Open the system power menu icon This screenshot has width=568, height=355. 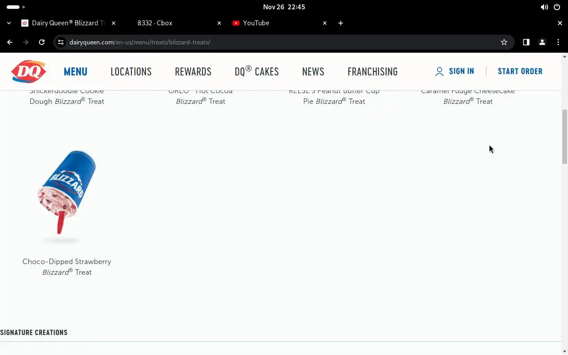pos(557,7)
